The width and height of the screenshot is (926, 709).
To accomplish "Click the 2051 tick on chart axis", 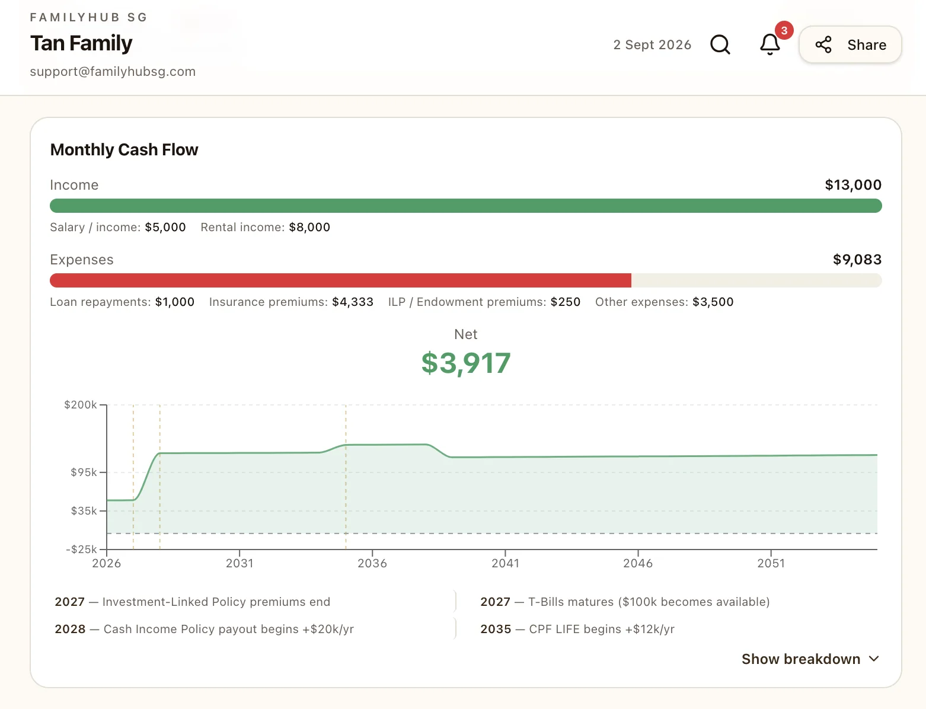I will click(771, 563).
